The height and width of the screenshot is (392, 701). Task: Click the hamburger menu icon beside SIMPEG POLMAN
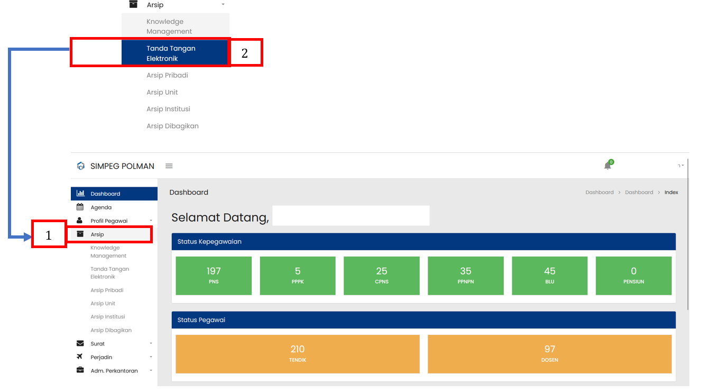[x=169, y=166]
